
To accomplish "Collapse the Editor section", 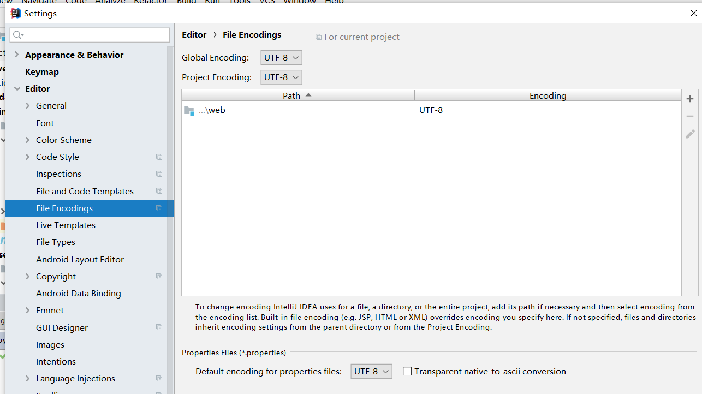I will coord(17,88).
